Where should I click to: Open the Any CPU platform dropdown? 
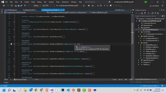(x=49, y=6)
